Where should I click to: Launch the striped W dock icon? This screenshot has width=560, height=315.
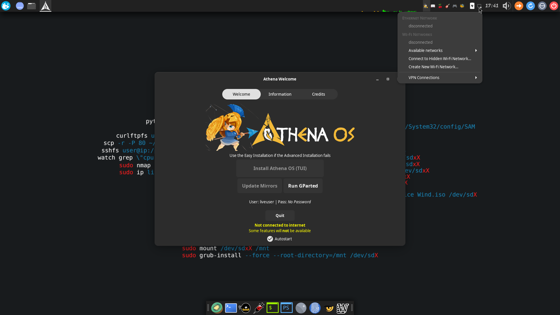coord(343,308)
